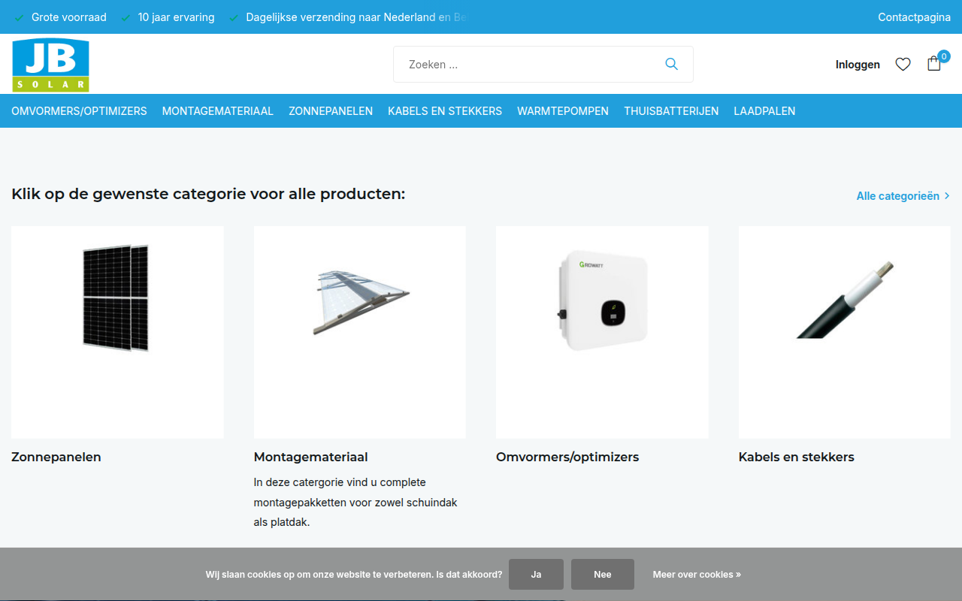962x601 pixels.
Task: Open the solar panel category image
Action: point(117,332)
